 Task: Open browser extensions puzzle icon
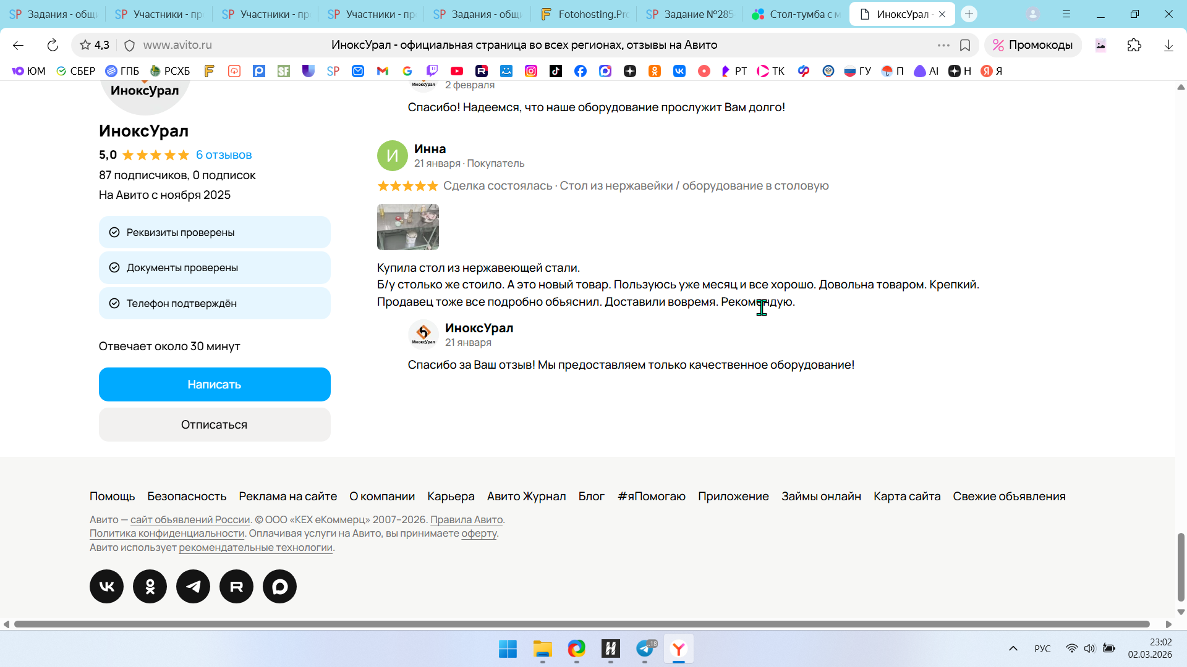click(1134, 45)
